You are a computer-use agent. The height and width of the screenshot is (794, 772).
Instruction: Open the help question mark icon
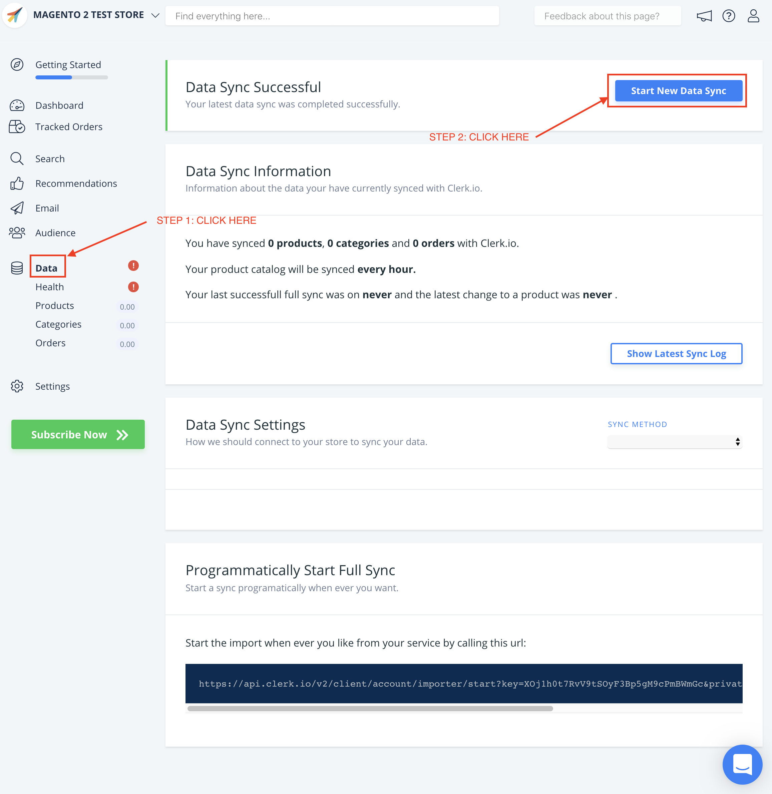point(729,16)
